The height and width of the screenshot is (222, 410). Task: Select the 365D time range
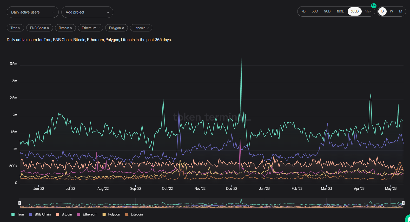(x=355, y=11)
